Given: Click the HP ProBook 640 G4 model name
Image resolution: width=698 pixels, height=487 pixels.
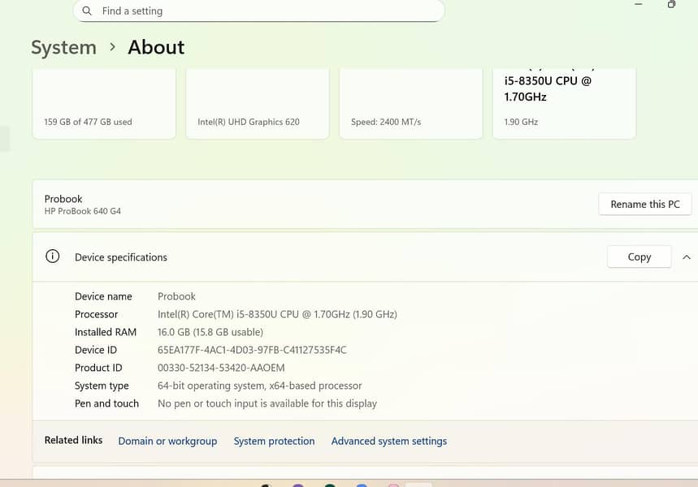Looking at the screenshot, I should tap(82, 212).
